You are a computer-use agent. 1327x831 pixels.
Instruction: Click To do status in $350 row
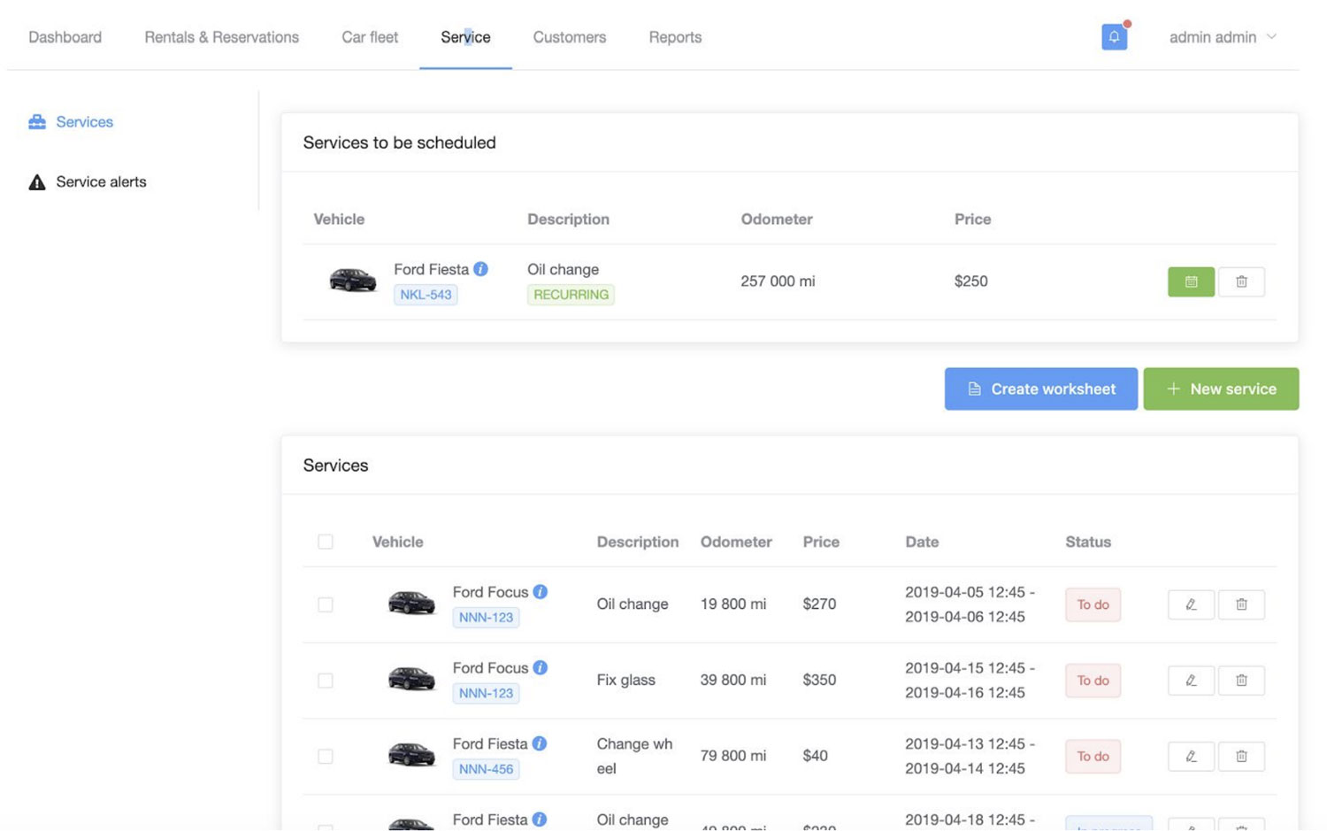click(x=1093, y=681)
